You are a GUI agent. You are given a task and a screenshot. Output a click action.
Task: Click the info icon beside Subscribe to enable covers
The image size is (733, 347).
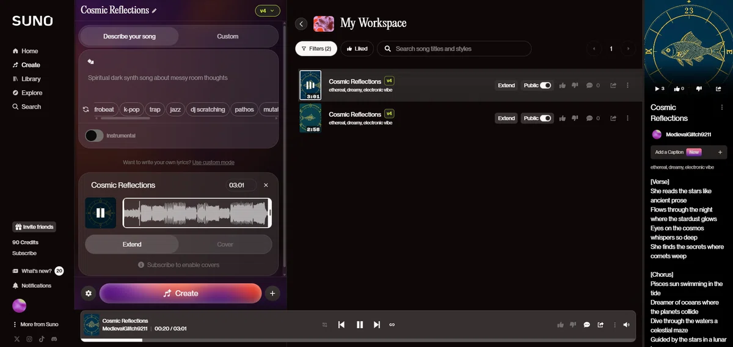coord(141,265)
